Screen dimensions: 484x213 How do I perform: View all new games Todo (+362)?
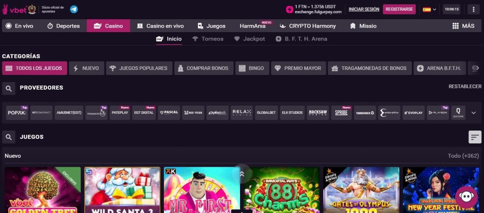pyautogui.click(x=463, y=156)
